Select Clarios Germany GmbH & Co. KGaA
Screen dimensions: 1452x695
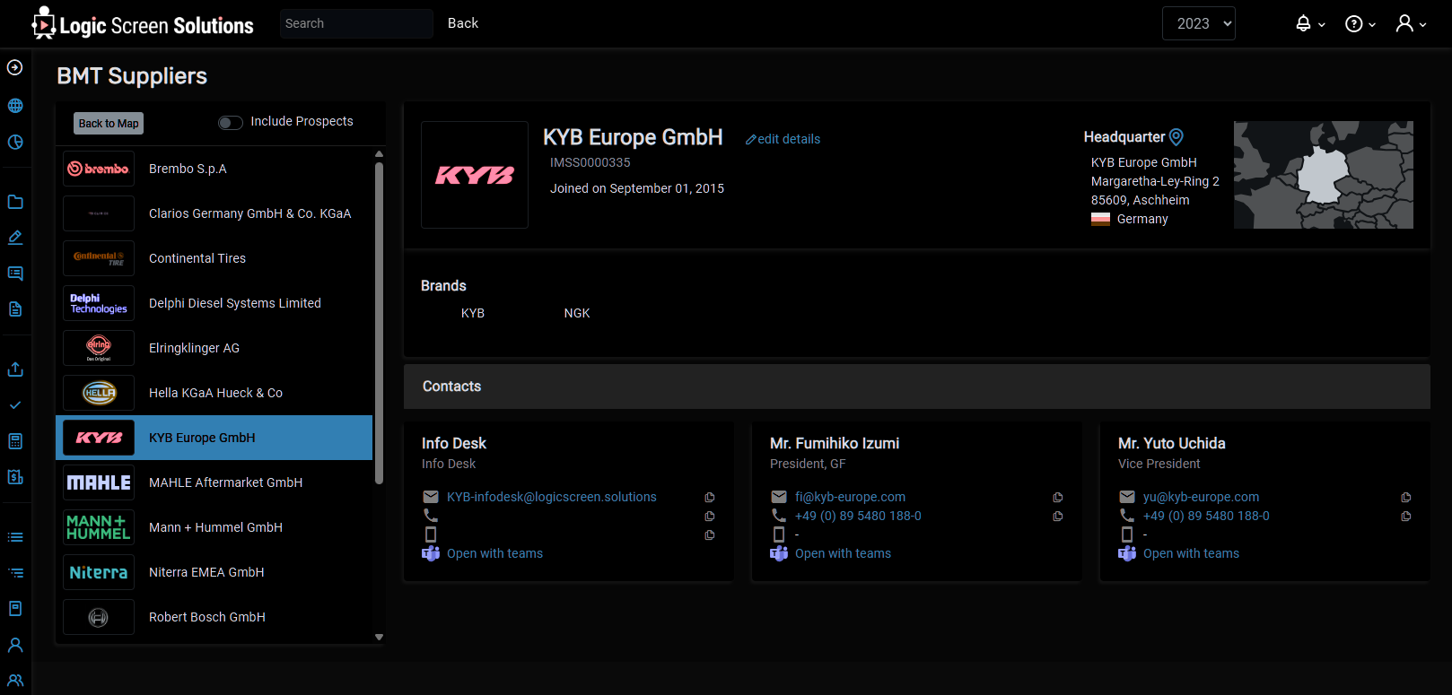214,213
